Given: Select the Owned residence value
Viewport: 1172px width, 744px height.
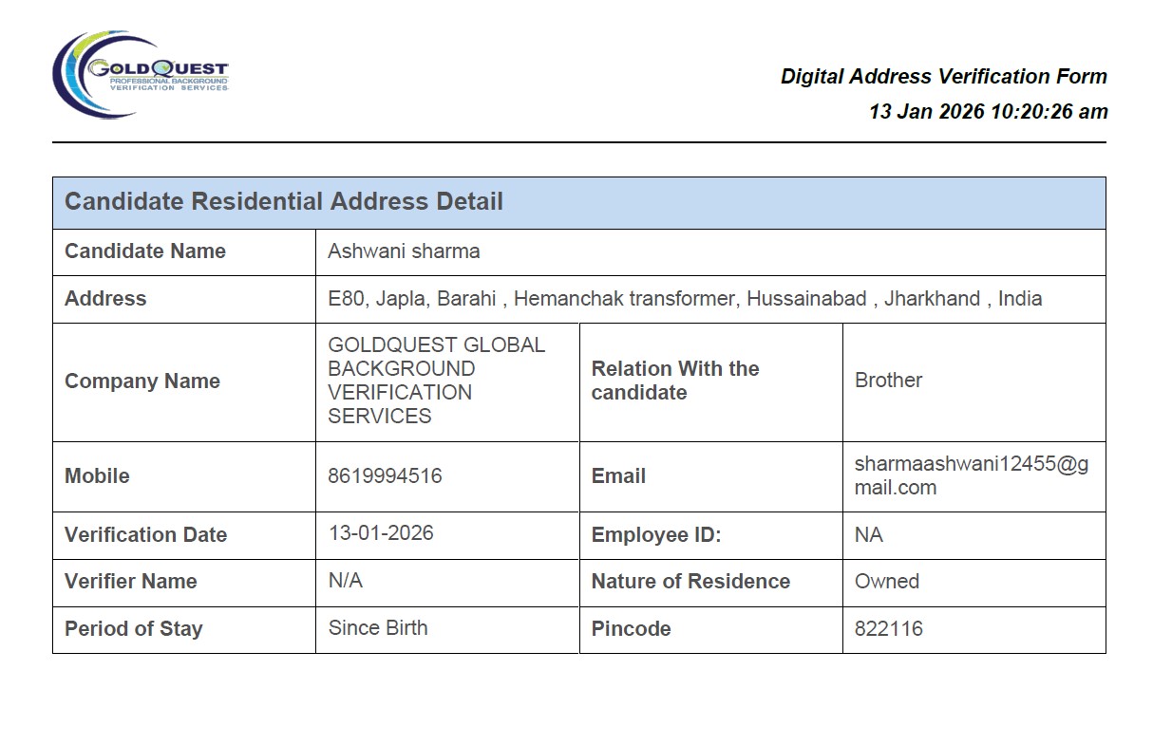Looking at the screenshot, I should point(886,582).
